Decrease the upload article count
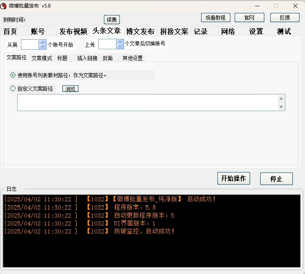Screen dimensions: 305x274 click(120, 46)
